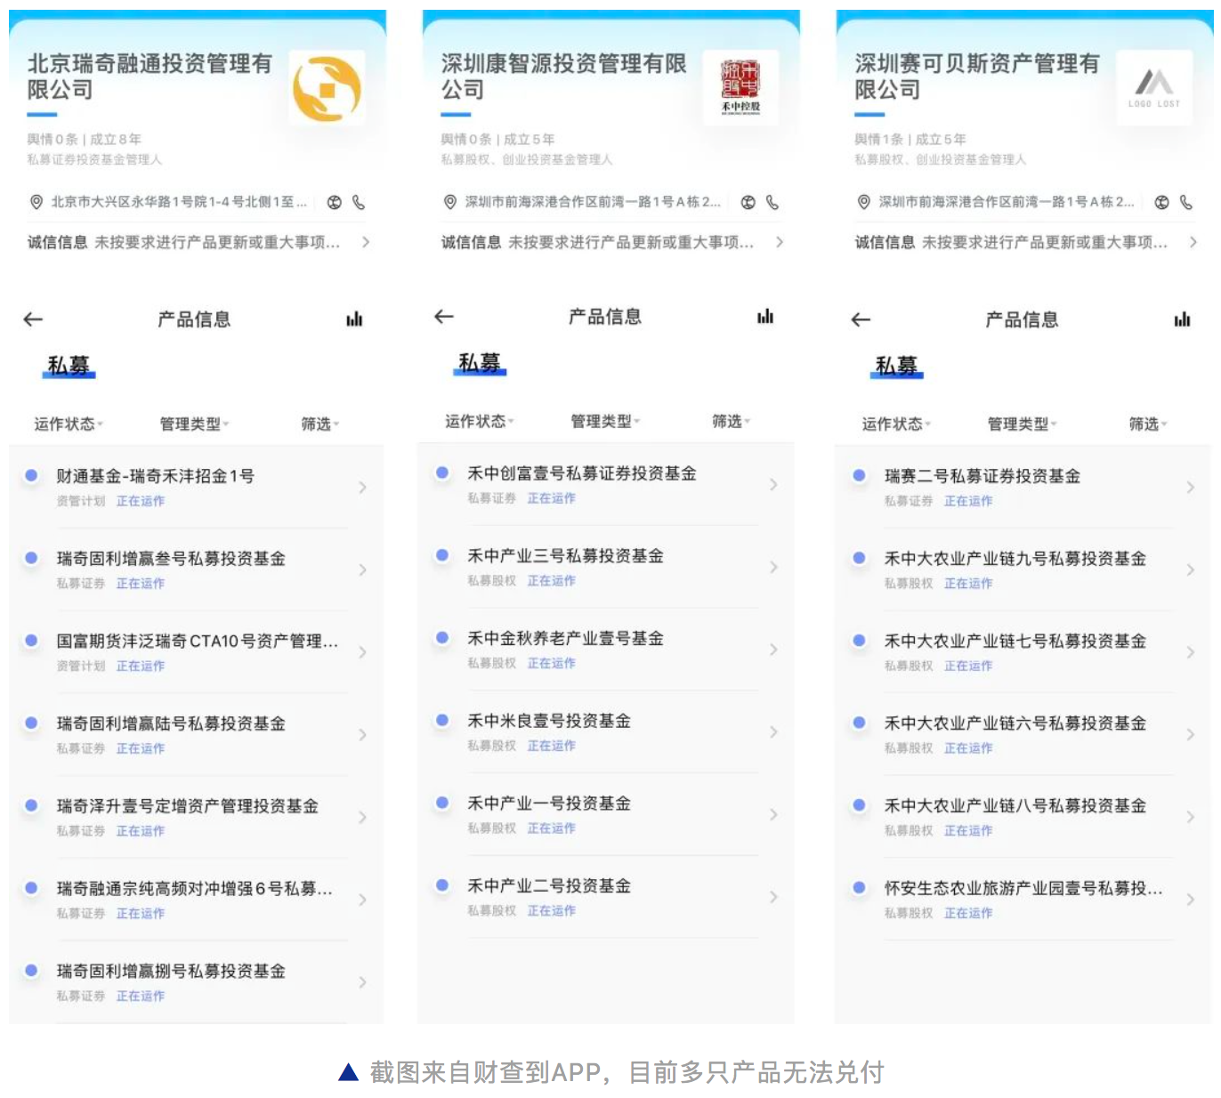Open product 国富期货沣泛瑞奇CTA10号资产管理

click(x=196, y=652)
